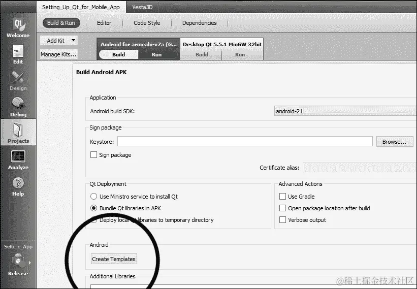Select Desktop Qt 5.5.1 MinGW 32bit kit
Screen dimensions: 417x289
222,44
